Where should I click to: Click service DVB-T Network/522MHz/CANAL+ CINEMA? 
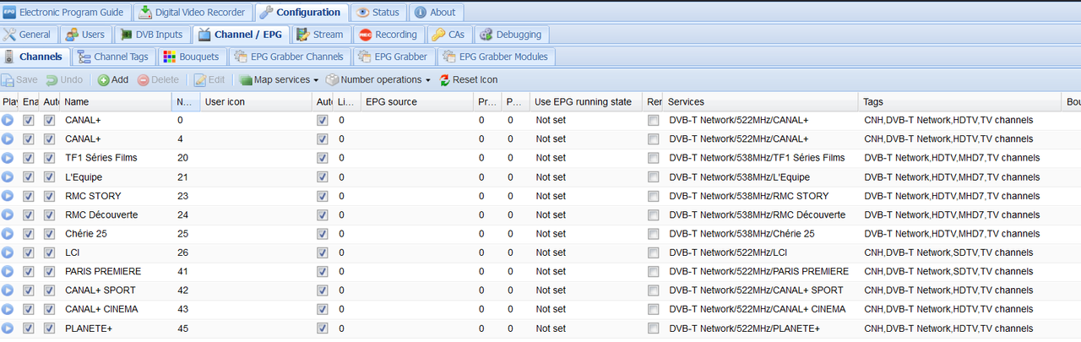tap(757, 309)
